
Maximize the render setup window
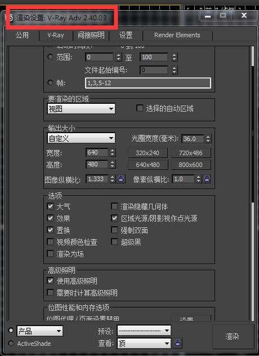[223, 16]
